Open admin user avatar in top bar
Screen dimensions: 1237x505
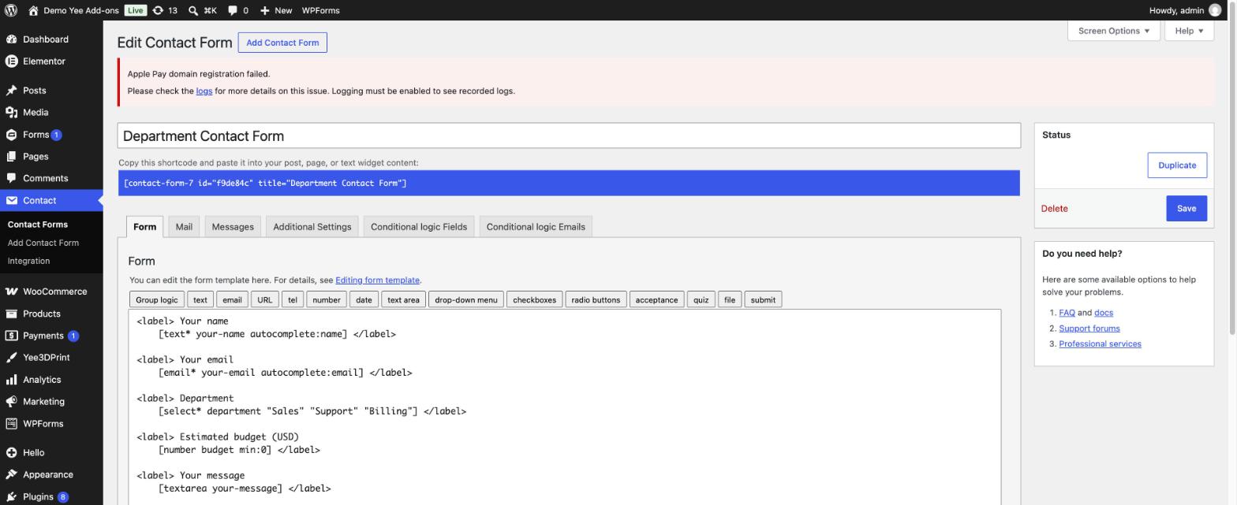pos(1215,10)
